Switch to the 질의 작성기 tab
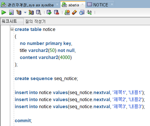Viewport: 150px width, 126px height. click(x=35, y=21)
